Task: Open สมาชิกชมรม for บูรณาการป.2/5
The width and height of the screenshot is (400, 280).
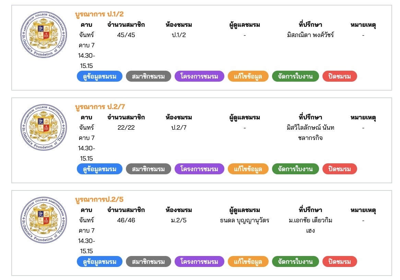Action: (149, 261)
